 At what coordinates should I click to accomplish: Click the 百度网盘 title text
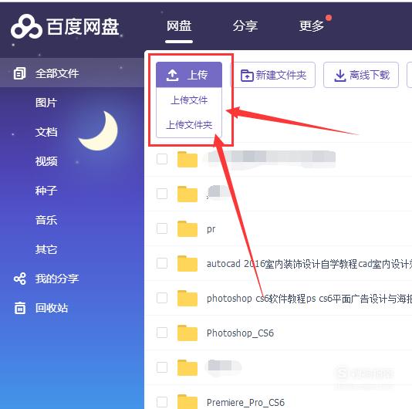click(x=83, y=27)
